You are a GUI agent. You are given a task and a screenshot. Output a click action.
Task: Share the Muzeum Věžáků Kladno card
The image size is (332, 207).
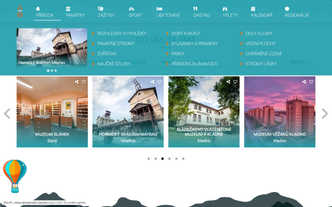coord(304,82)
